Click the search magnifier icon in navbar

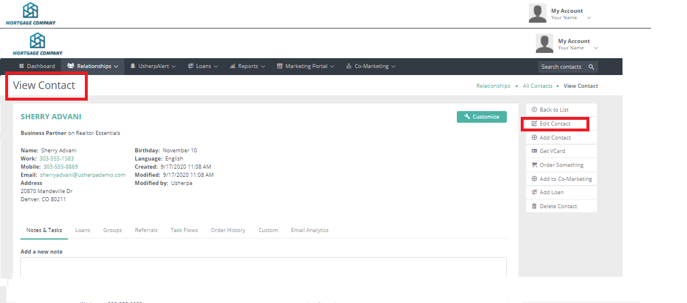point(591,67)
